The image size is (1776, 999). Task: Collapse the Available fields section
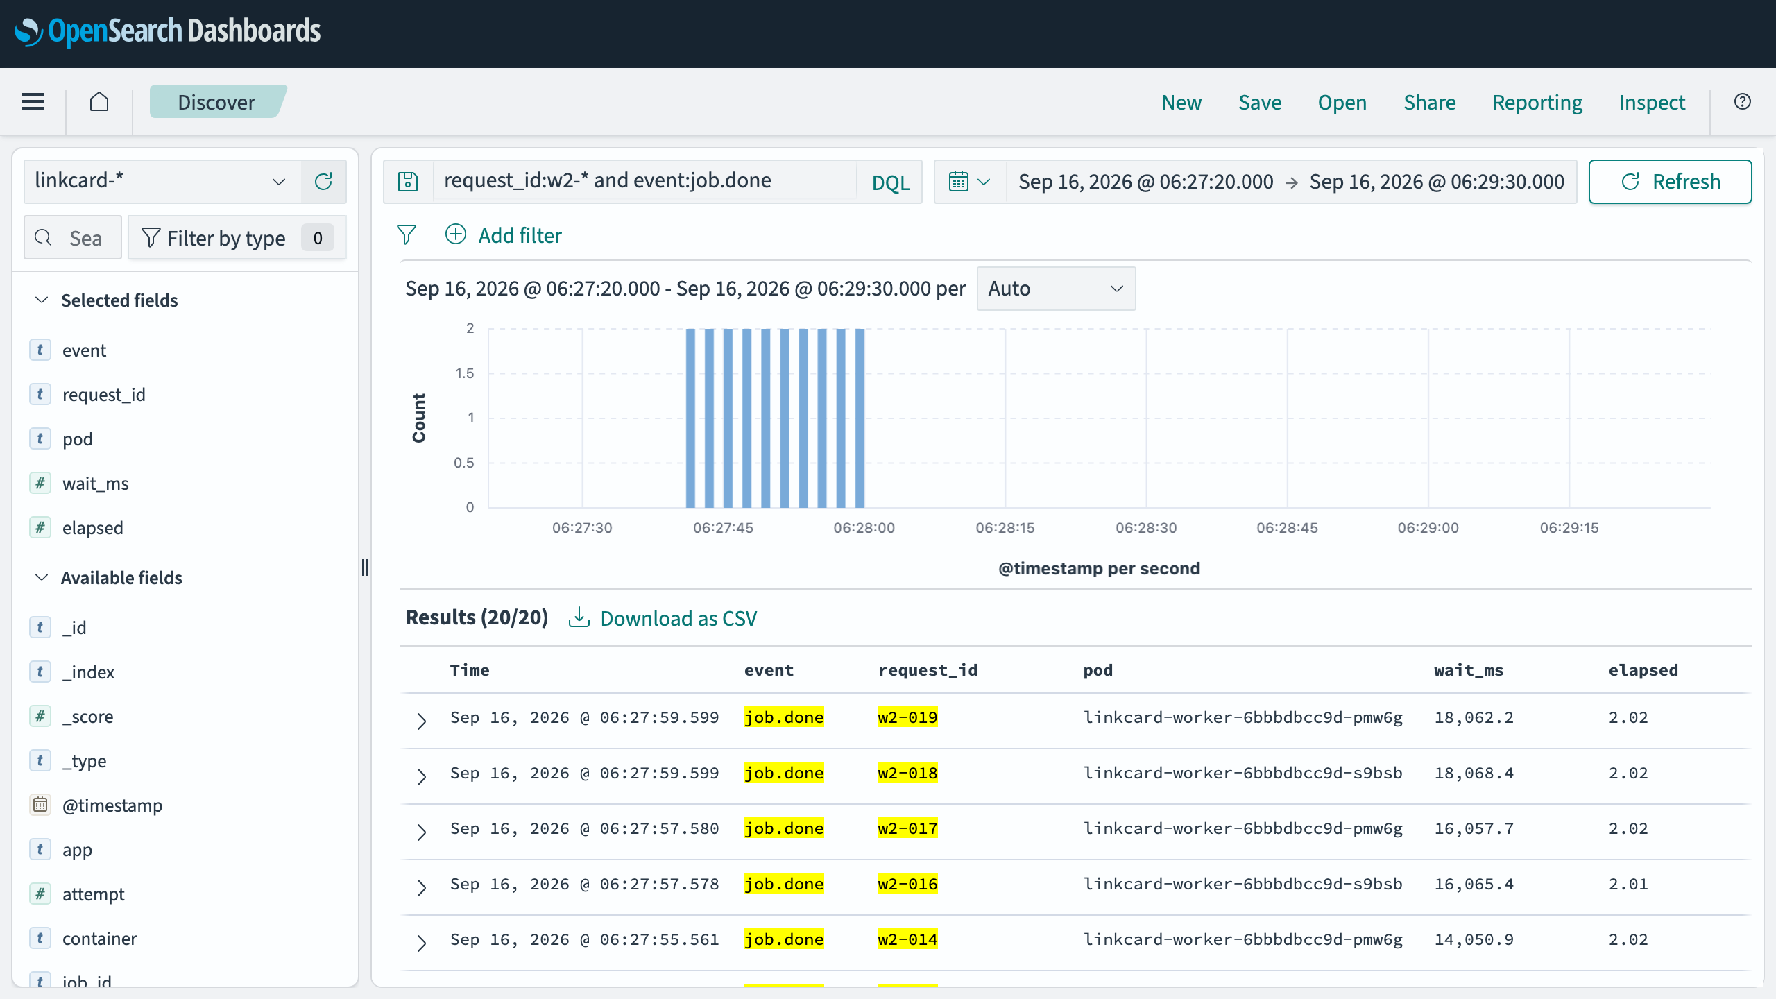tap(42, 577)
